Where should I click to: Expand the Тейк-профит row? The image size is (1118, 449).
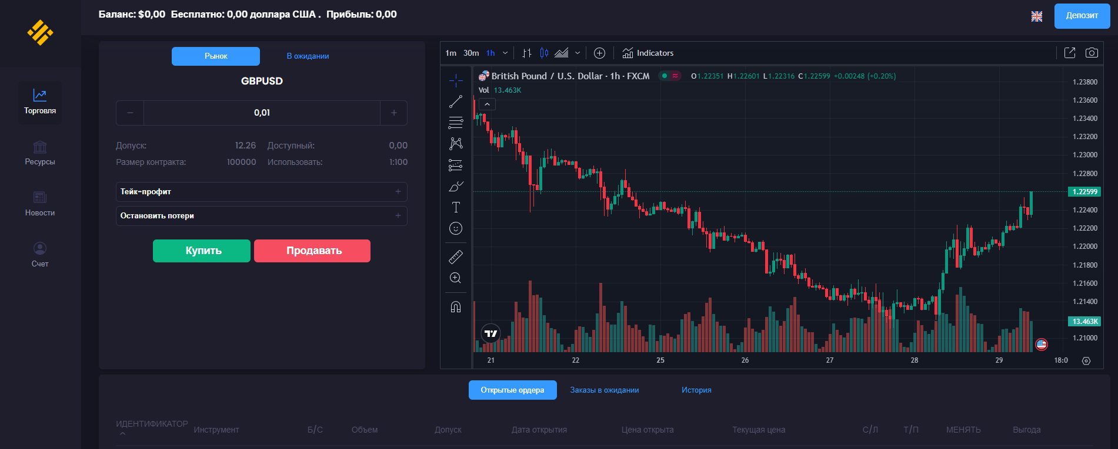[262, 192]
